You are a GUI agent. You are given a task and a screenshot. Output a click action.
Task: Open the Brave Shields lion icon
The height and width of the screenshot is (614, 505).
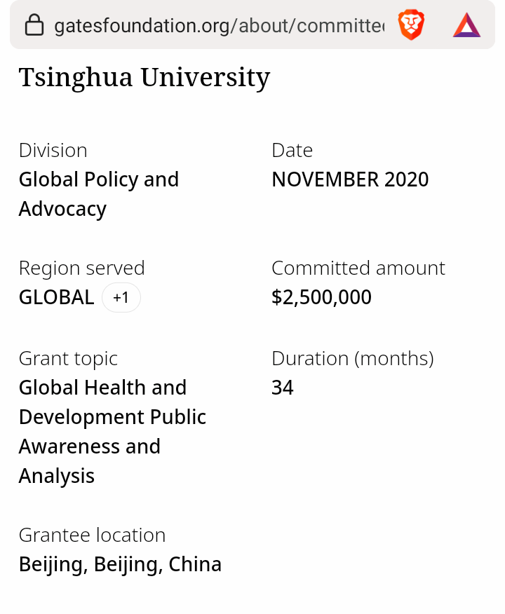pos(411,25)
